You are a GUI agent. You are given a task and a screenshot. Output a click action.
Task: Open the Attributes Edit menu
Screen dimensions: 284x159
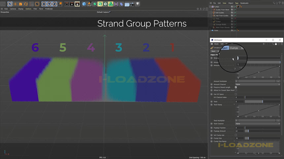[x=222, y=44]
